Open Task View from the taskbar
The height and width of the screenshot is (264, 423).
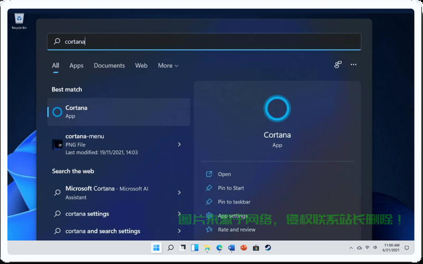click(183, 248)
